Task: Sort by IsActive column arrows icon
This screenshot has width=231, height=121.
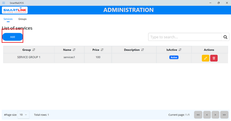Action: [x=180, y=50]
